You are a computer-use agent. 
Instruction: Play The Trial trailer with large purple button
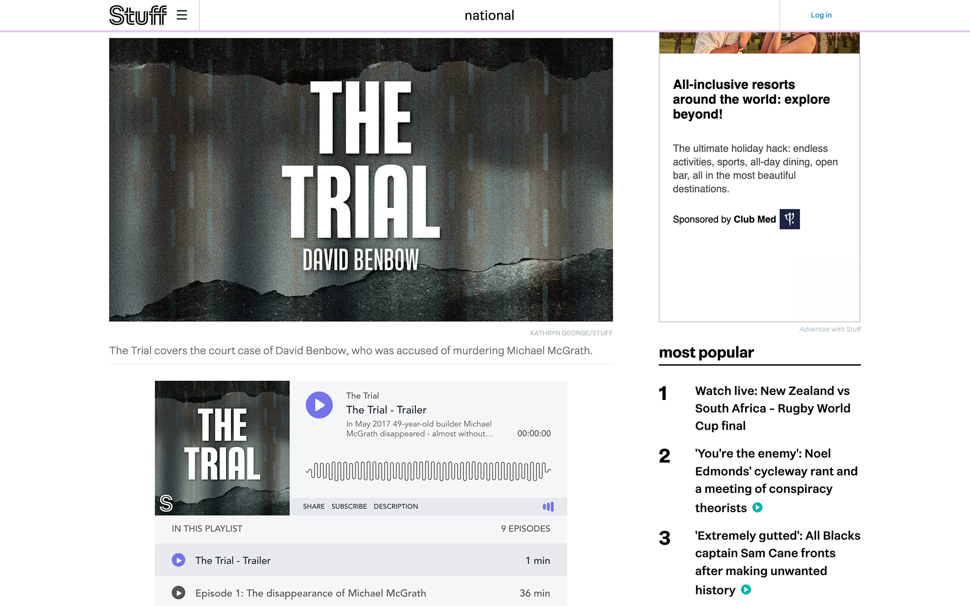(x=319, y=405)
